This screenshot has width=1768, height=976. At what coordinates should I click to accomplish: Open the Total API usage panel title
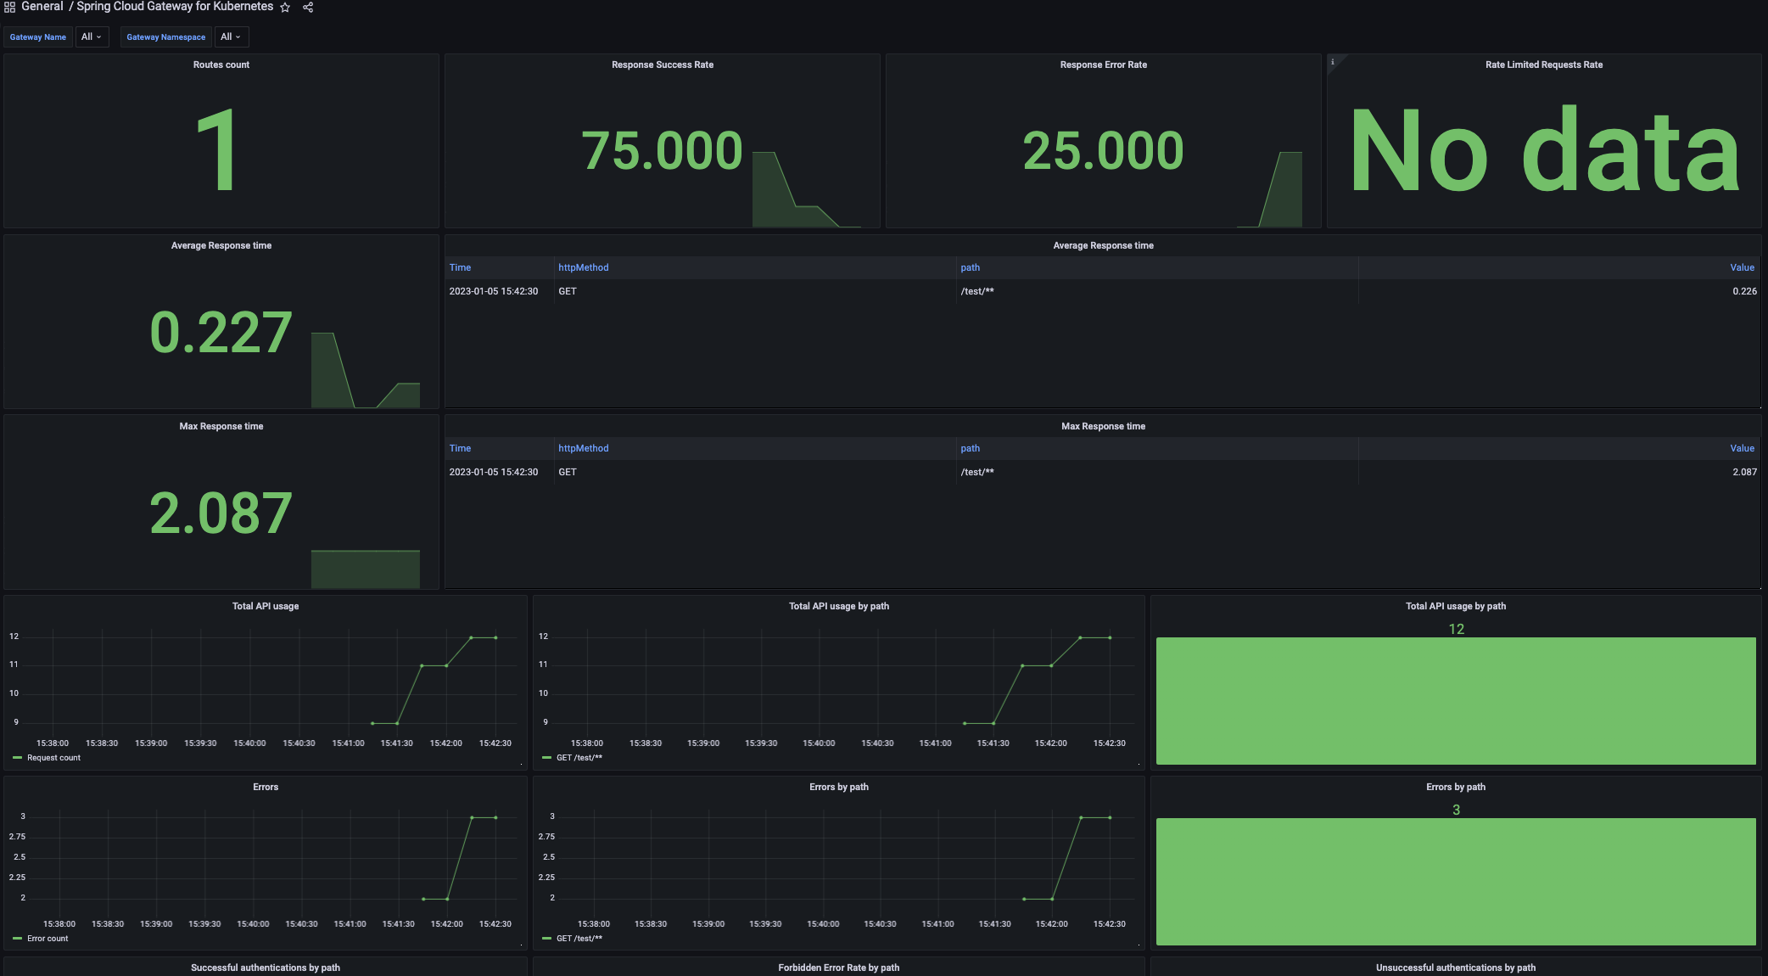click(266, 606)
